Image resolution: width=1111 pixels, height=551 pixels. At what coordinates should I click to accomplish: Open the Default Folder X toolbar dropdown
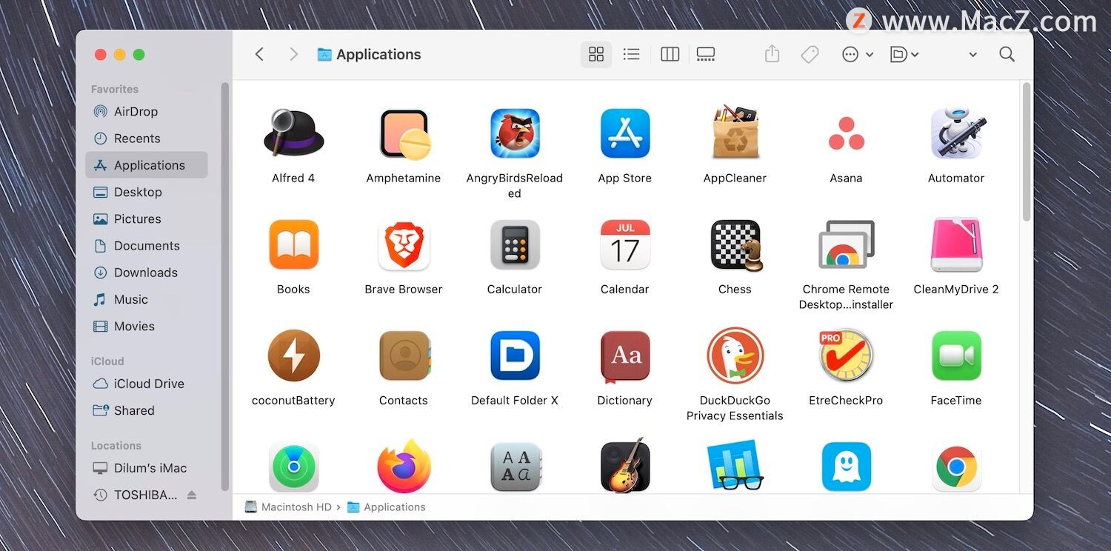tap(904, 54)
